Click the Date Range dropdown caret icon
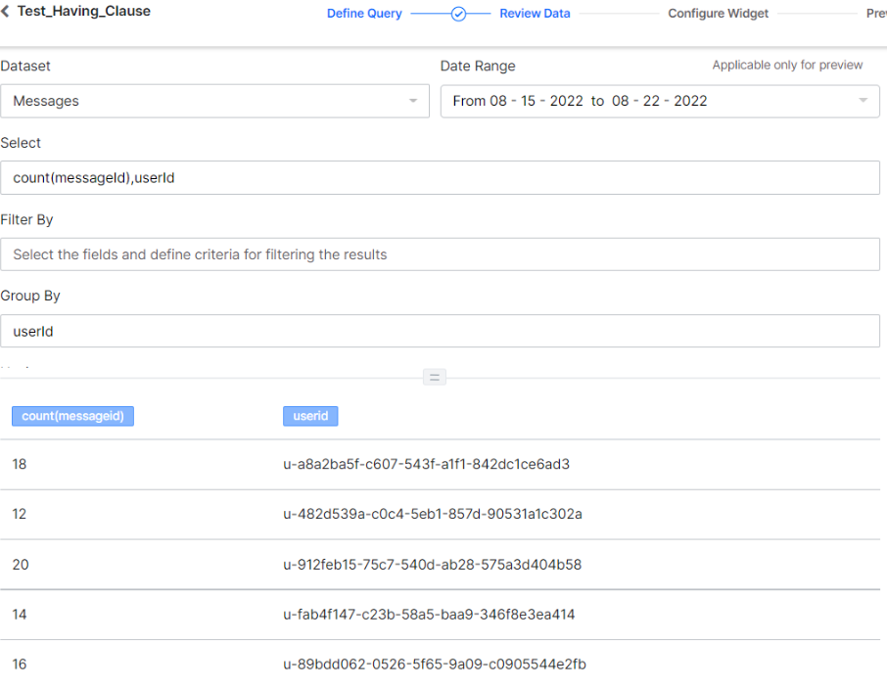This screenshot has height=689, width=887. click(x=863, y=101)
